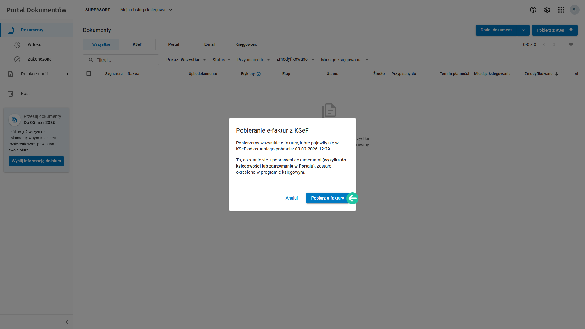The width and height of the screenshot is (585, 329).
Task: Open the Status filter dropdown
Action: 222,60
